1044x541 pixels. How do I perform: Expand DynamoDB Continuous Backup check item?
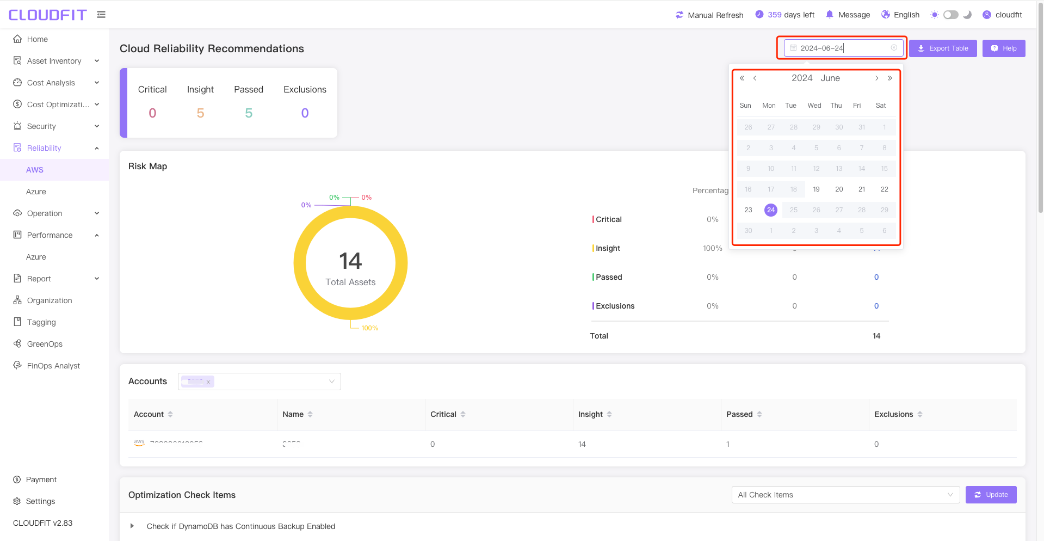(x=132, y=526)
